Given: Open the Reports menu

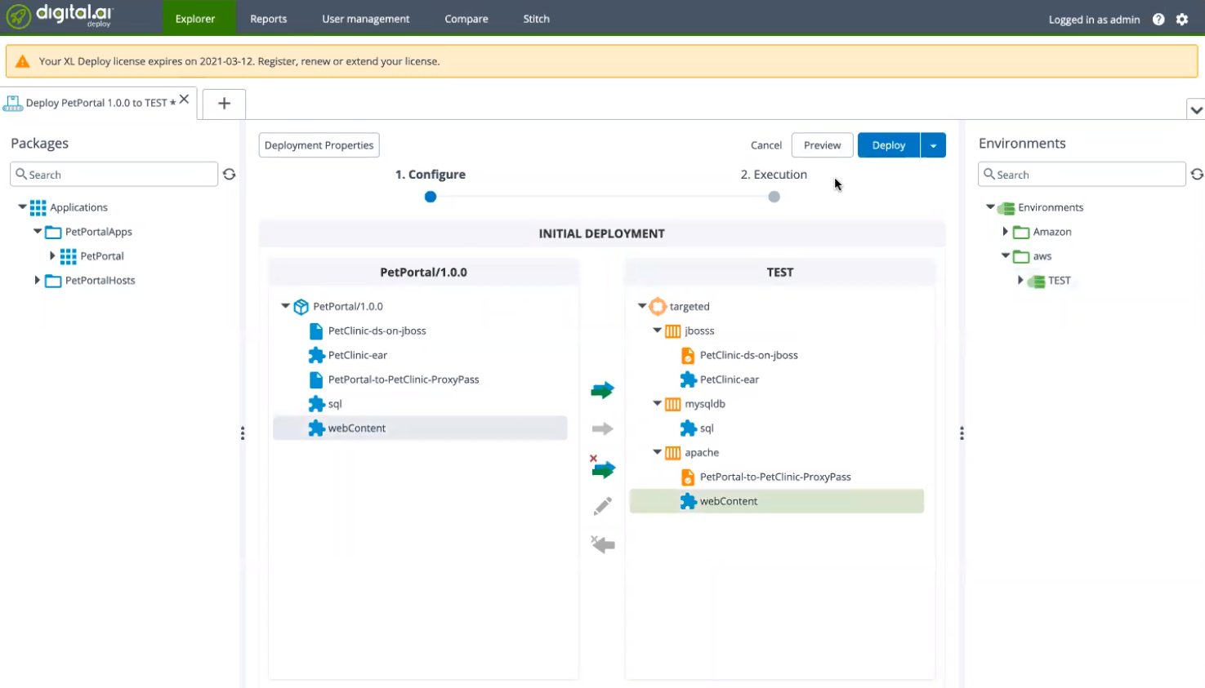Looking at the screenshot, I should coord(269,19).
